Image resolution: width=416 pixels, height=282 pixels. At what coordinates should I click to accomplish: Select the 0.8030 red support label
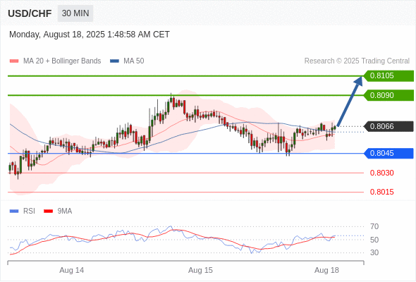click(x=381, y=173)
